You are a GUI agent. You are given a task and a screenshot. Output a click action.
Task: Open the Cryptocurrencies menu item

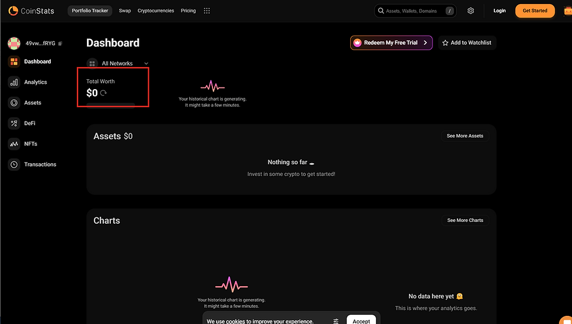click(156, 10)
